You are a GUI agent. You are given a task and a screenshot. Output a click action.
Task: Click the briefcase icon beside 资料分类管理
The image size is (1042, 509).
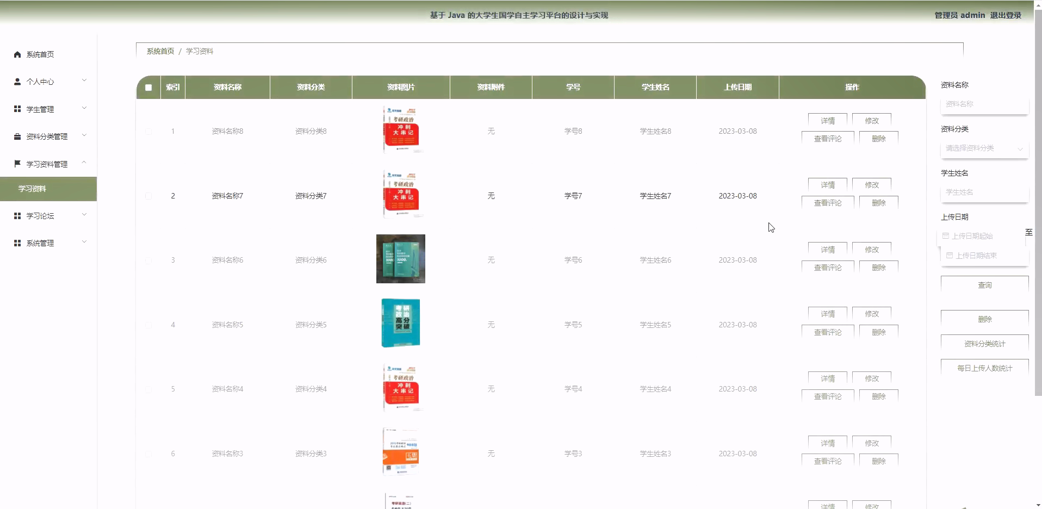pyautogui.click(x=17, y=136)
